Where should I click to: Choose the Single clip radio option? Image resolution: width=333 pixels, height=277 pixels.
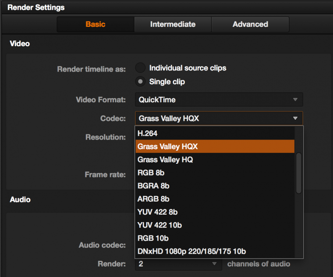coord(140,82)
